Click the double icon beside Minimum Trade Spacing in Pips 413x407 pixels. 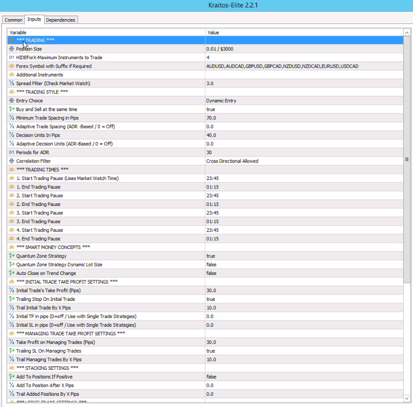coord(12,118)
